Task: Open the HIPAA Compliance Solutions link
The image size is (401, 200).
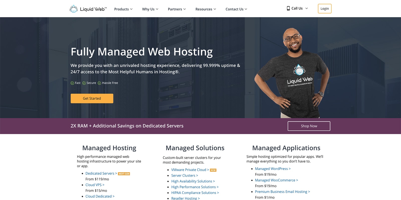Action: (x=195, y=193)
